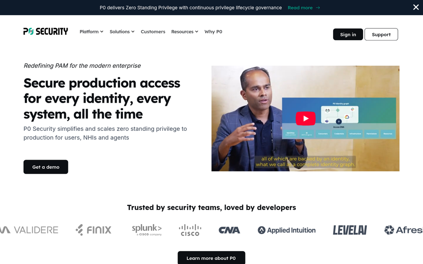Click the Applied Intuition logo
This screenshot has height=264, width=423.
287,230
